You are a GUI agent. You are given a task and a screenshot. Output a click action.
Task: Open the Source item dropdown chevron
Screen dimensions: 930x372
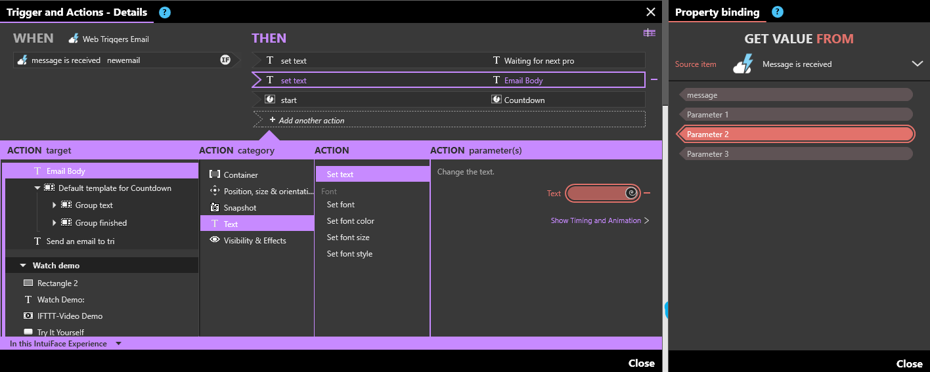pos(918,64)
